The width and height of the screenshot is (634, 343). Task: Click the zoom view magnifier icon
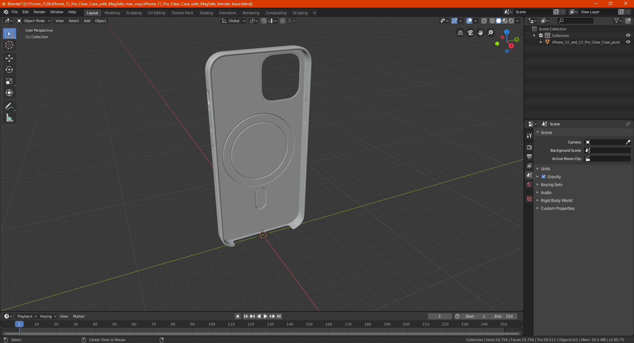pyautogui.click(x=491, y=33)
